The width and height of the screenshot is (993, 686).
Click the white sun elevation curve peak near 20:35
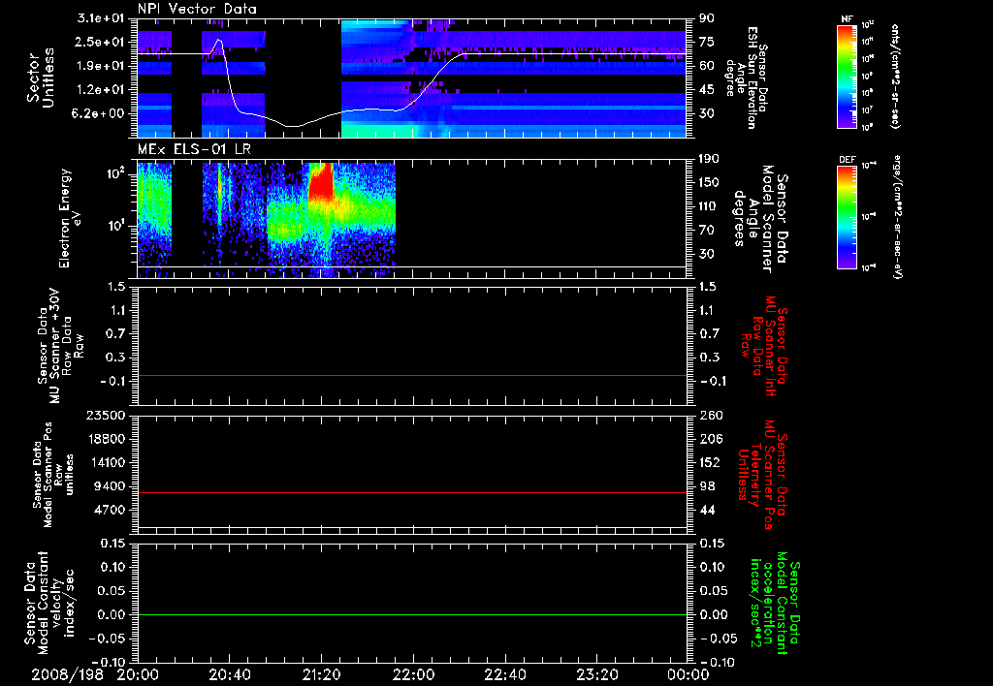pyautogui.click(x=218, y=41)
